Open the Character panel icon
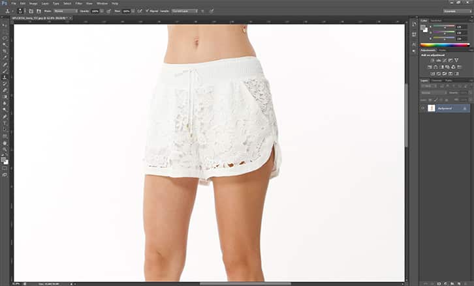The height and width of the screenshot is (286, 474). [414, 44]
